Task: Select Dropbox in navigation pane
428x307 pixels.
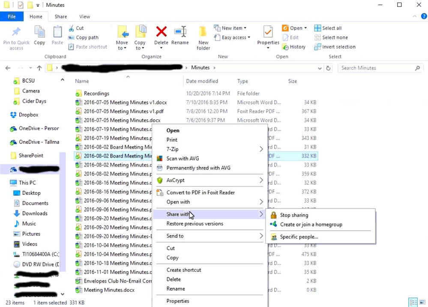Action: click(24, 115)
